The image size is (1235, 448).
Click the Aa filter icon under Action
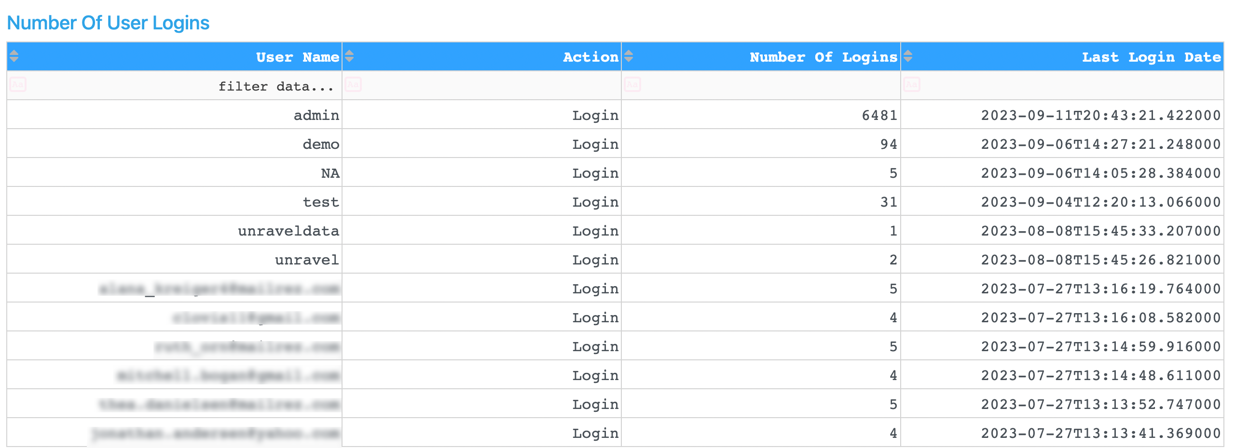coord(353,84)
